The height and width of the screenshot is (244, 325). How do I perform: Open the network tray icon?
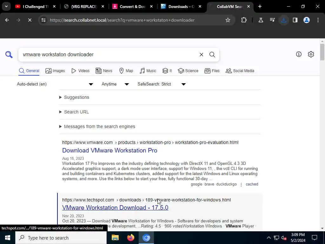click(x=276, y=238)
